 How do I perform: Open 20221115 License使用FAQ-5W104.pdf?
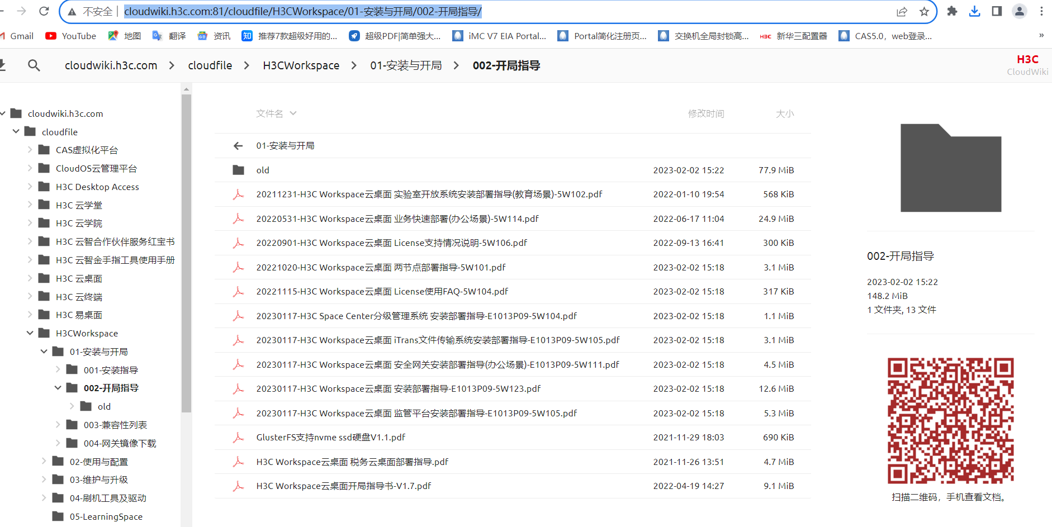click(x=382, y=291)
